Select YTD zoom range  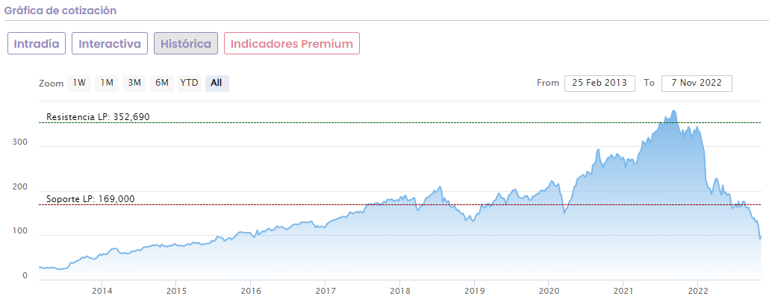(x=190, y=83)
